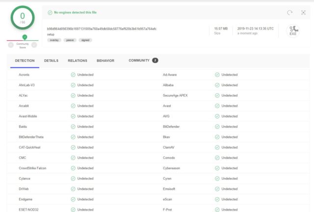Click Avast undetected check icon
Image resolution: width=314 pixels, height=212 pixels.
(x=217, y=106)
